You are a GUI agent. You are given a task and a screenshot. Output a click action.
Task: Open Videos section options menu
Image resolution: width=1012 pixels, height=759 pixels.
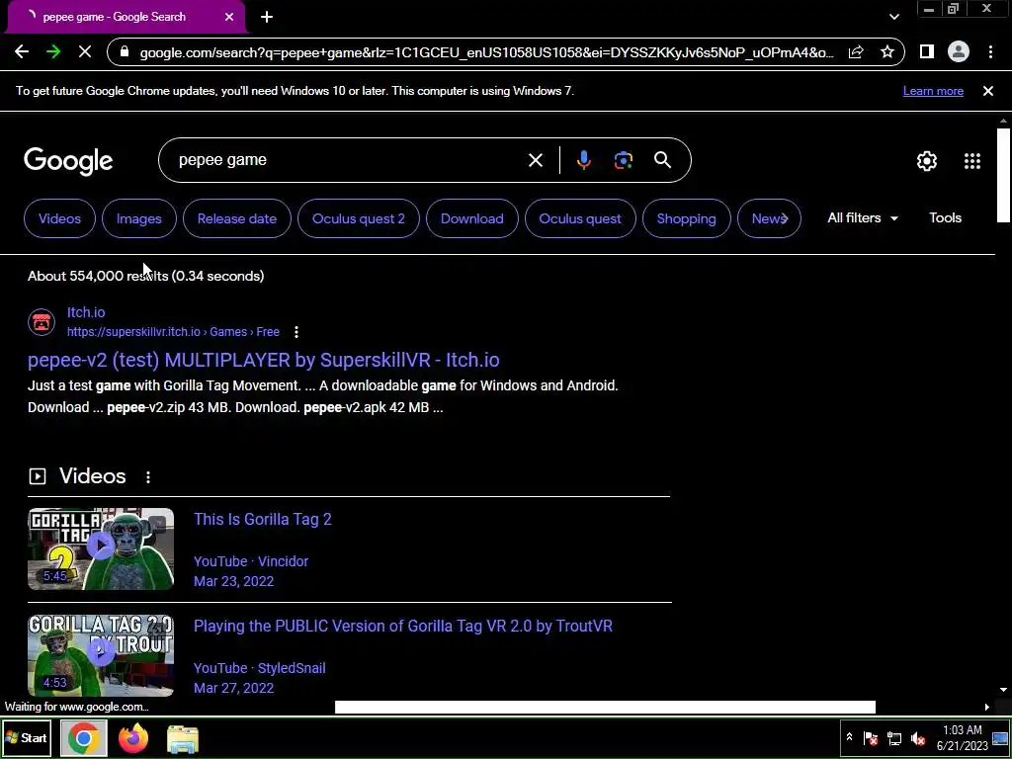pyautogui.click(x=148, y=477)
